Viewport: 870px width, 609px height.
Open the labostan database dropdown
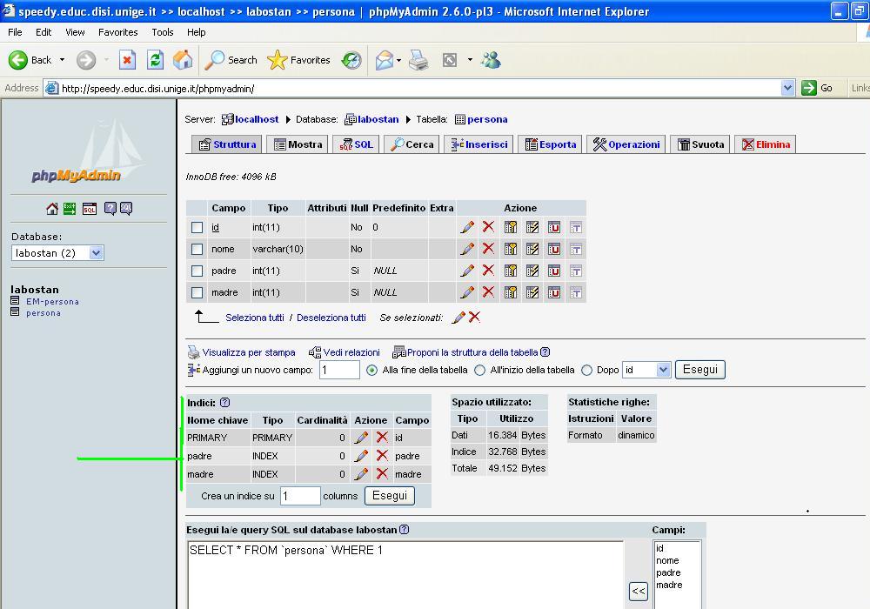(x=96, y=253)
